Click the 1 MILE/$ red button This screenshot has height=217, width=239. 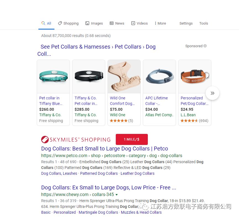click(x=132, y=139)
